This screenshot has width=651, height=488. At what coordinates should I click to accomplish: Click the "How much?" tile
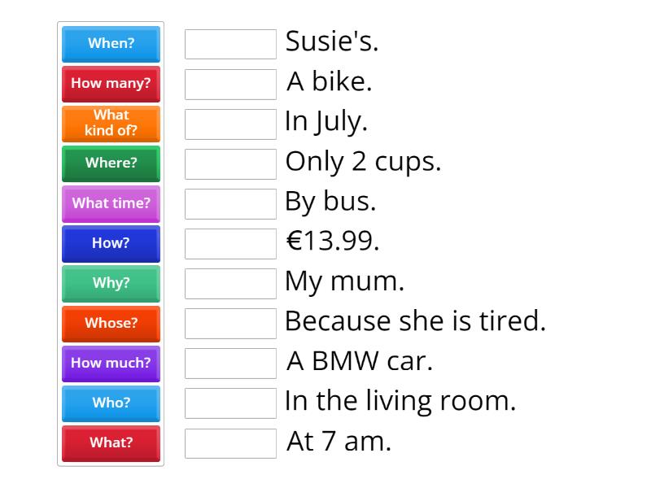coord(111,364)
